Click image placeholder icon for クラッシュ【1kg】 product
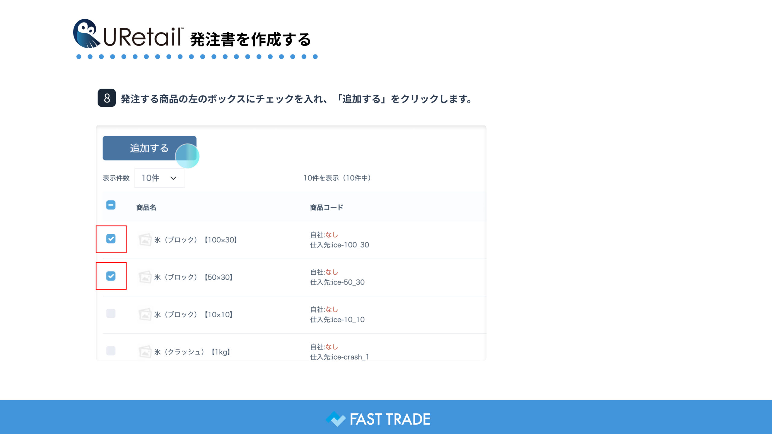Viewport: 772px width, 434px height. pos(145,352)
